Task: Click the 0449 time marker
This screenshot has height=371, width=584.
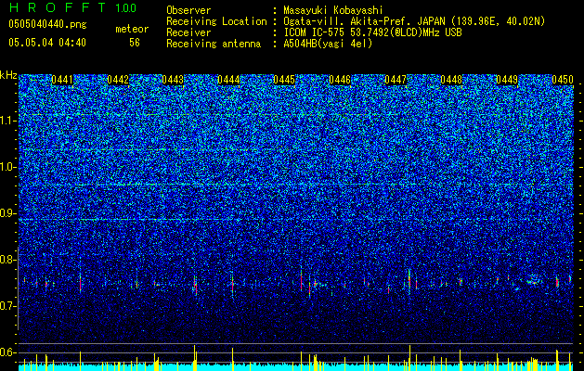Action: (507, 80)
